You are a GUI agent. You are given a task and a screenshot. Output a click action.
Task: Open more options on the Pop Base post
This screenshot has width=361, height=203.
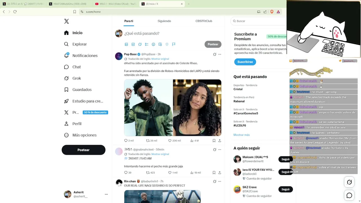click(220, 54)
